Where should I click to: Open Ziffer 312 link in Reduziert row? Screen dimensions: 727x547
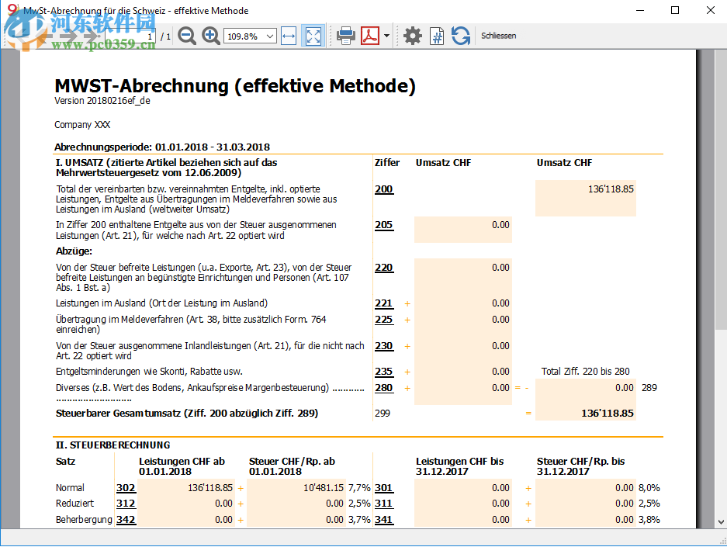tap(126, 504)
